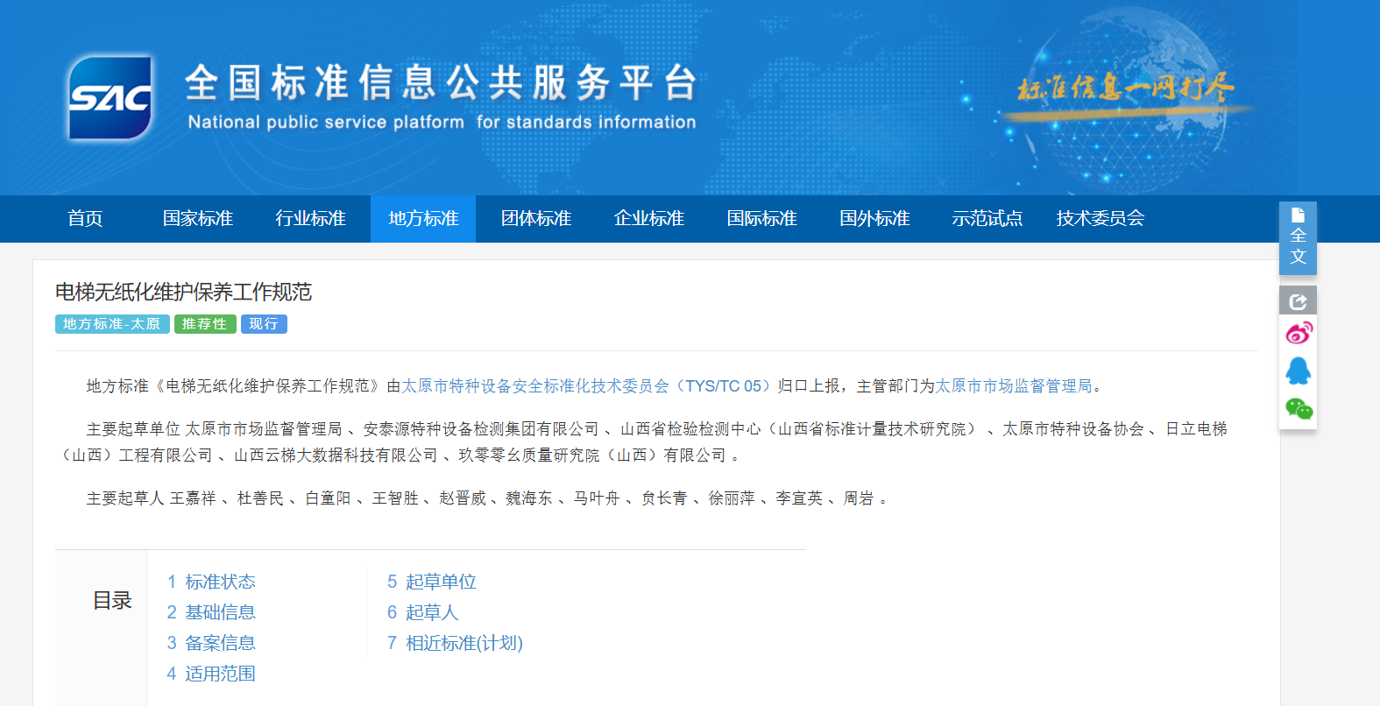1380x706 pixels.
Task: Open 团体标准 section
Action: (x=536, y=218)
